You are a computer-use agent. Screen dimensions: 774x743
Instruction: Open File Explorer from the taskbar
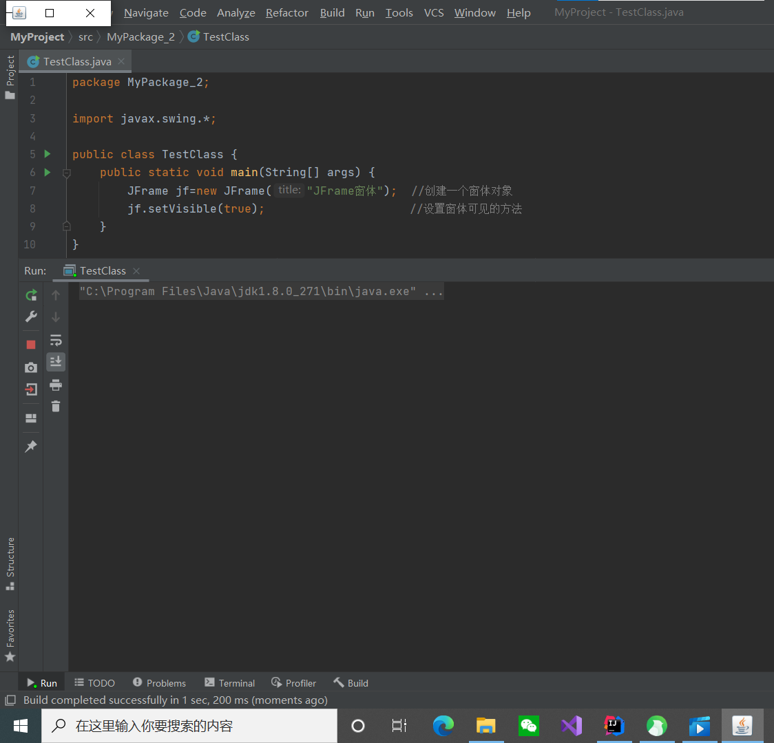click(485, 726)
